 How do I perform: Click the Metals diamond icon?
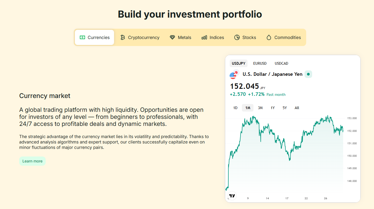pos(172,37)
